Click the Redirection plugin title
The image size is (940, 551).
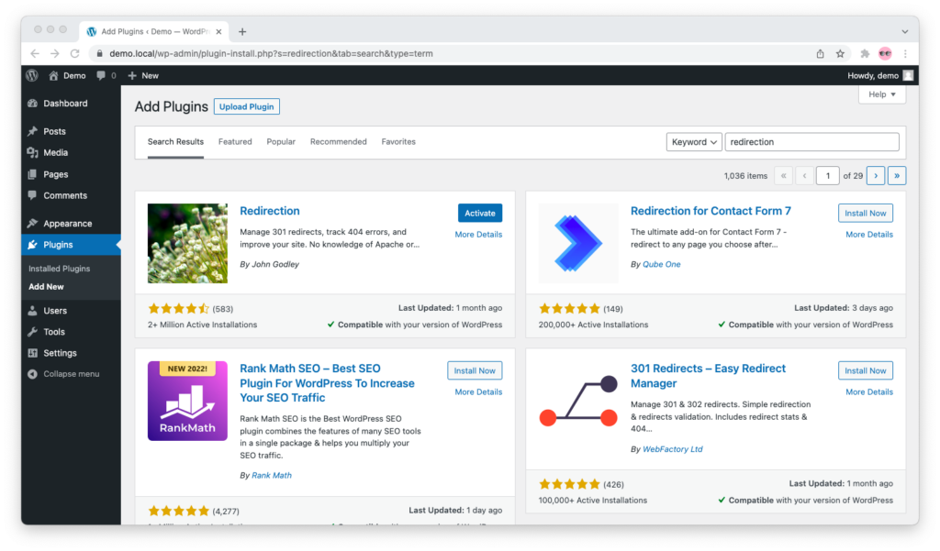(270, 211)
